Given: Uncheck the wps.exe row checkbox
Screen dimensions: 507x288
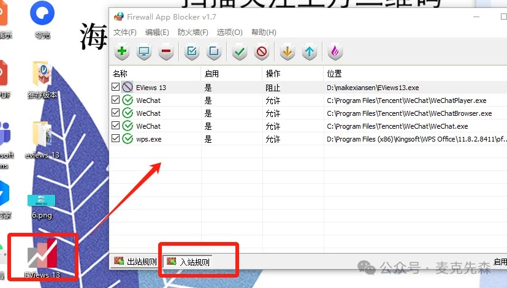Looking at the screenshot, I should click(x=115, y=138).
